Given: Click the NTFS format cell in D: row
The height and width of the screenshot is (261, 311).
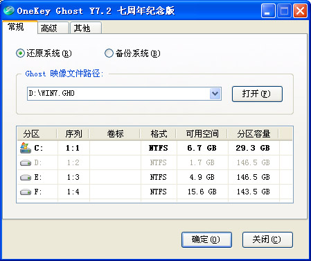Looking at the screenshot, I should pyautogui.click(x=159, y=163).
